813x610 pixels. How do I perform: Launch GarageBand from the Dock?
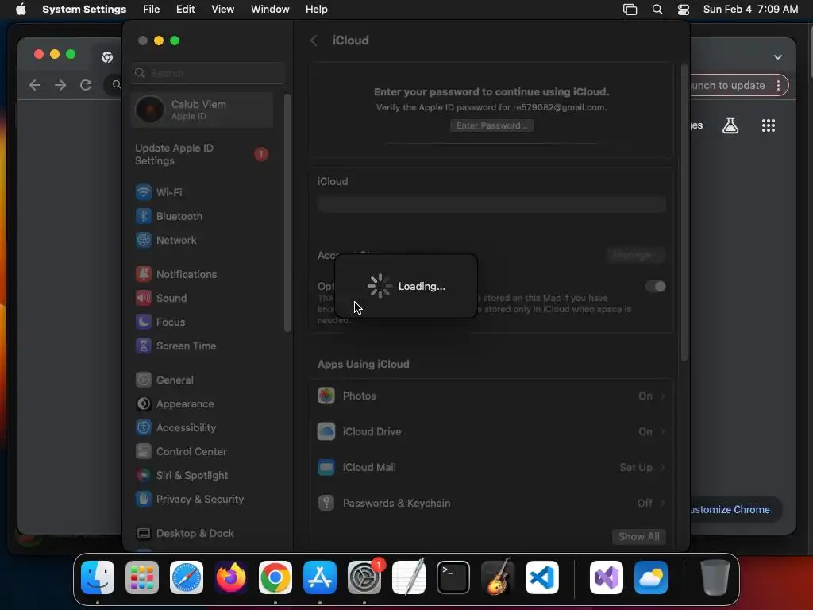[498, 577]
